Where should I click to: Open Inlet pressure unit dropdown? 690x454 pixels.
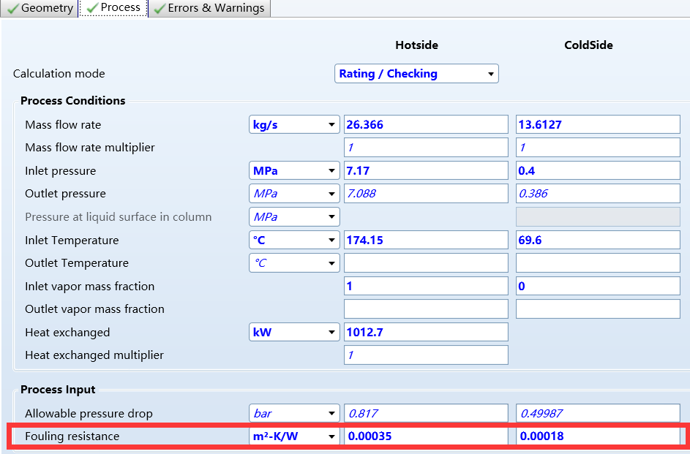point(294,170)
